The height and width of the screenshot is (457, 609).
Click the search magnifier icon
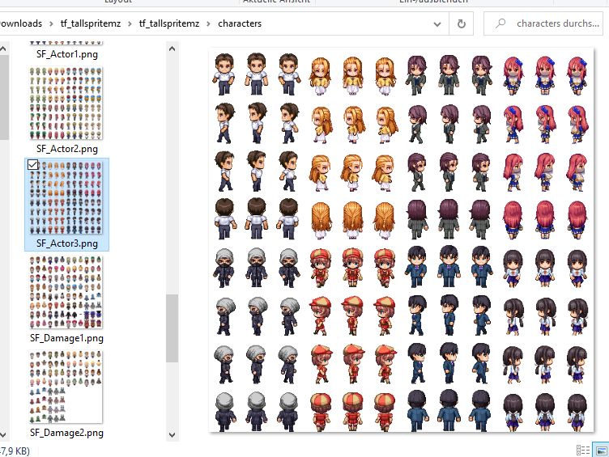coord(500,23)
